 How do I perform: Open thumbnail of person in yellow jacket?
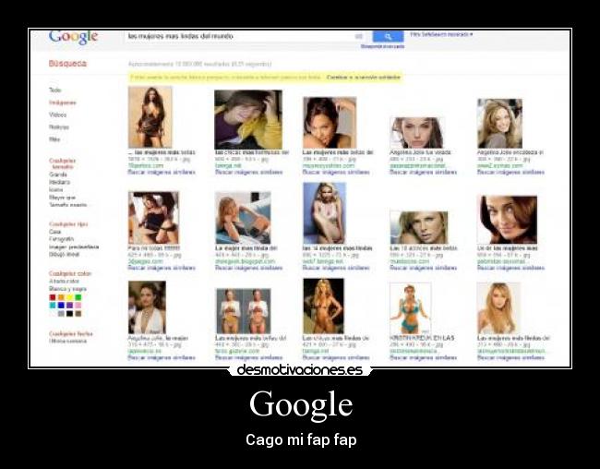248,119
